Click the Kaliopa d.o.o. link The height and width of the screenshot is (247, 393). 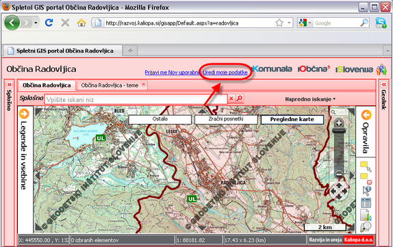[358, 239]
